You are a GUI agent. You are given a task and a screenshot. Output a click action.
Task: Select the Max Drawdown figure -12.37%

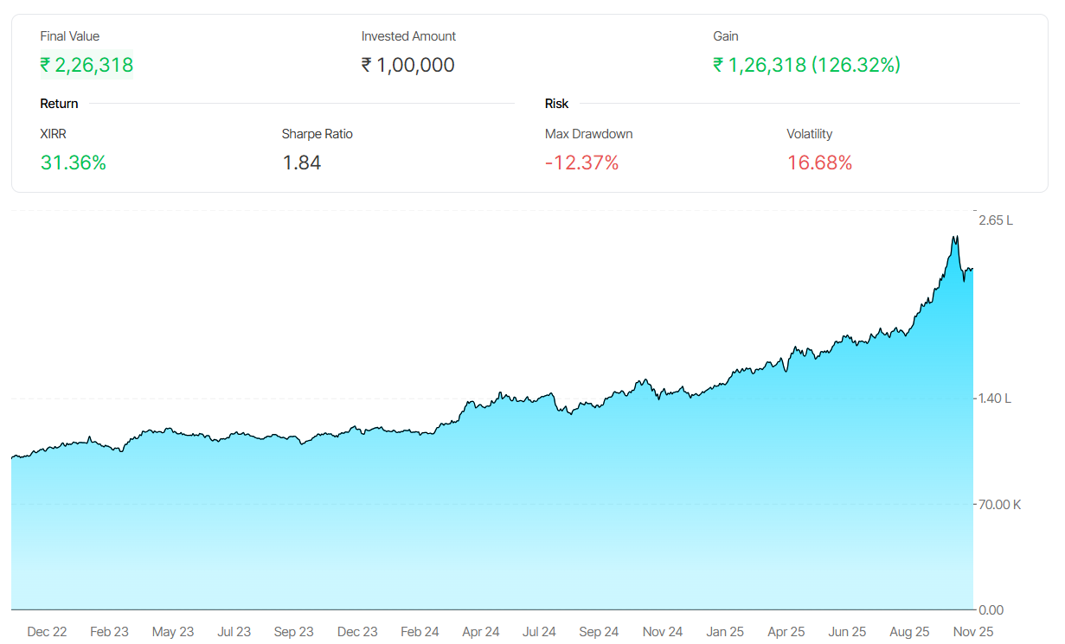pyautogui.click(x=581, y=163)
